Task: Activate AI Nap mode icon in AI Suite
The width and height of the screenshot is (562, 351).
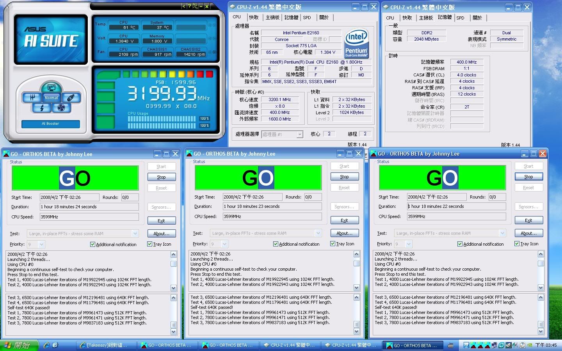Action: (51, 87)
